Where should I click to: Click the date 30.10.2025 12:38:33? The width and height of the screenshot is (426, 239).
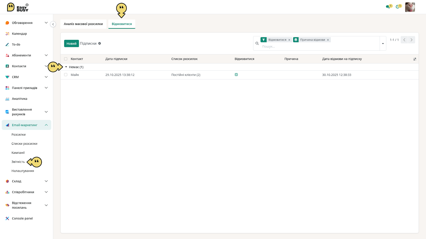[x=337, y=75]
